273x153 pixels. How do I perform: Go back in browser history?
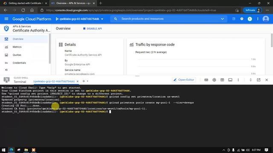pyautogui.click(x=6, y=10)
